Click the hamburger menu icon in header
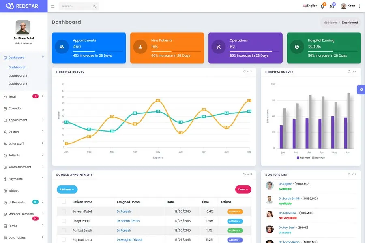 pos(53,6)
